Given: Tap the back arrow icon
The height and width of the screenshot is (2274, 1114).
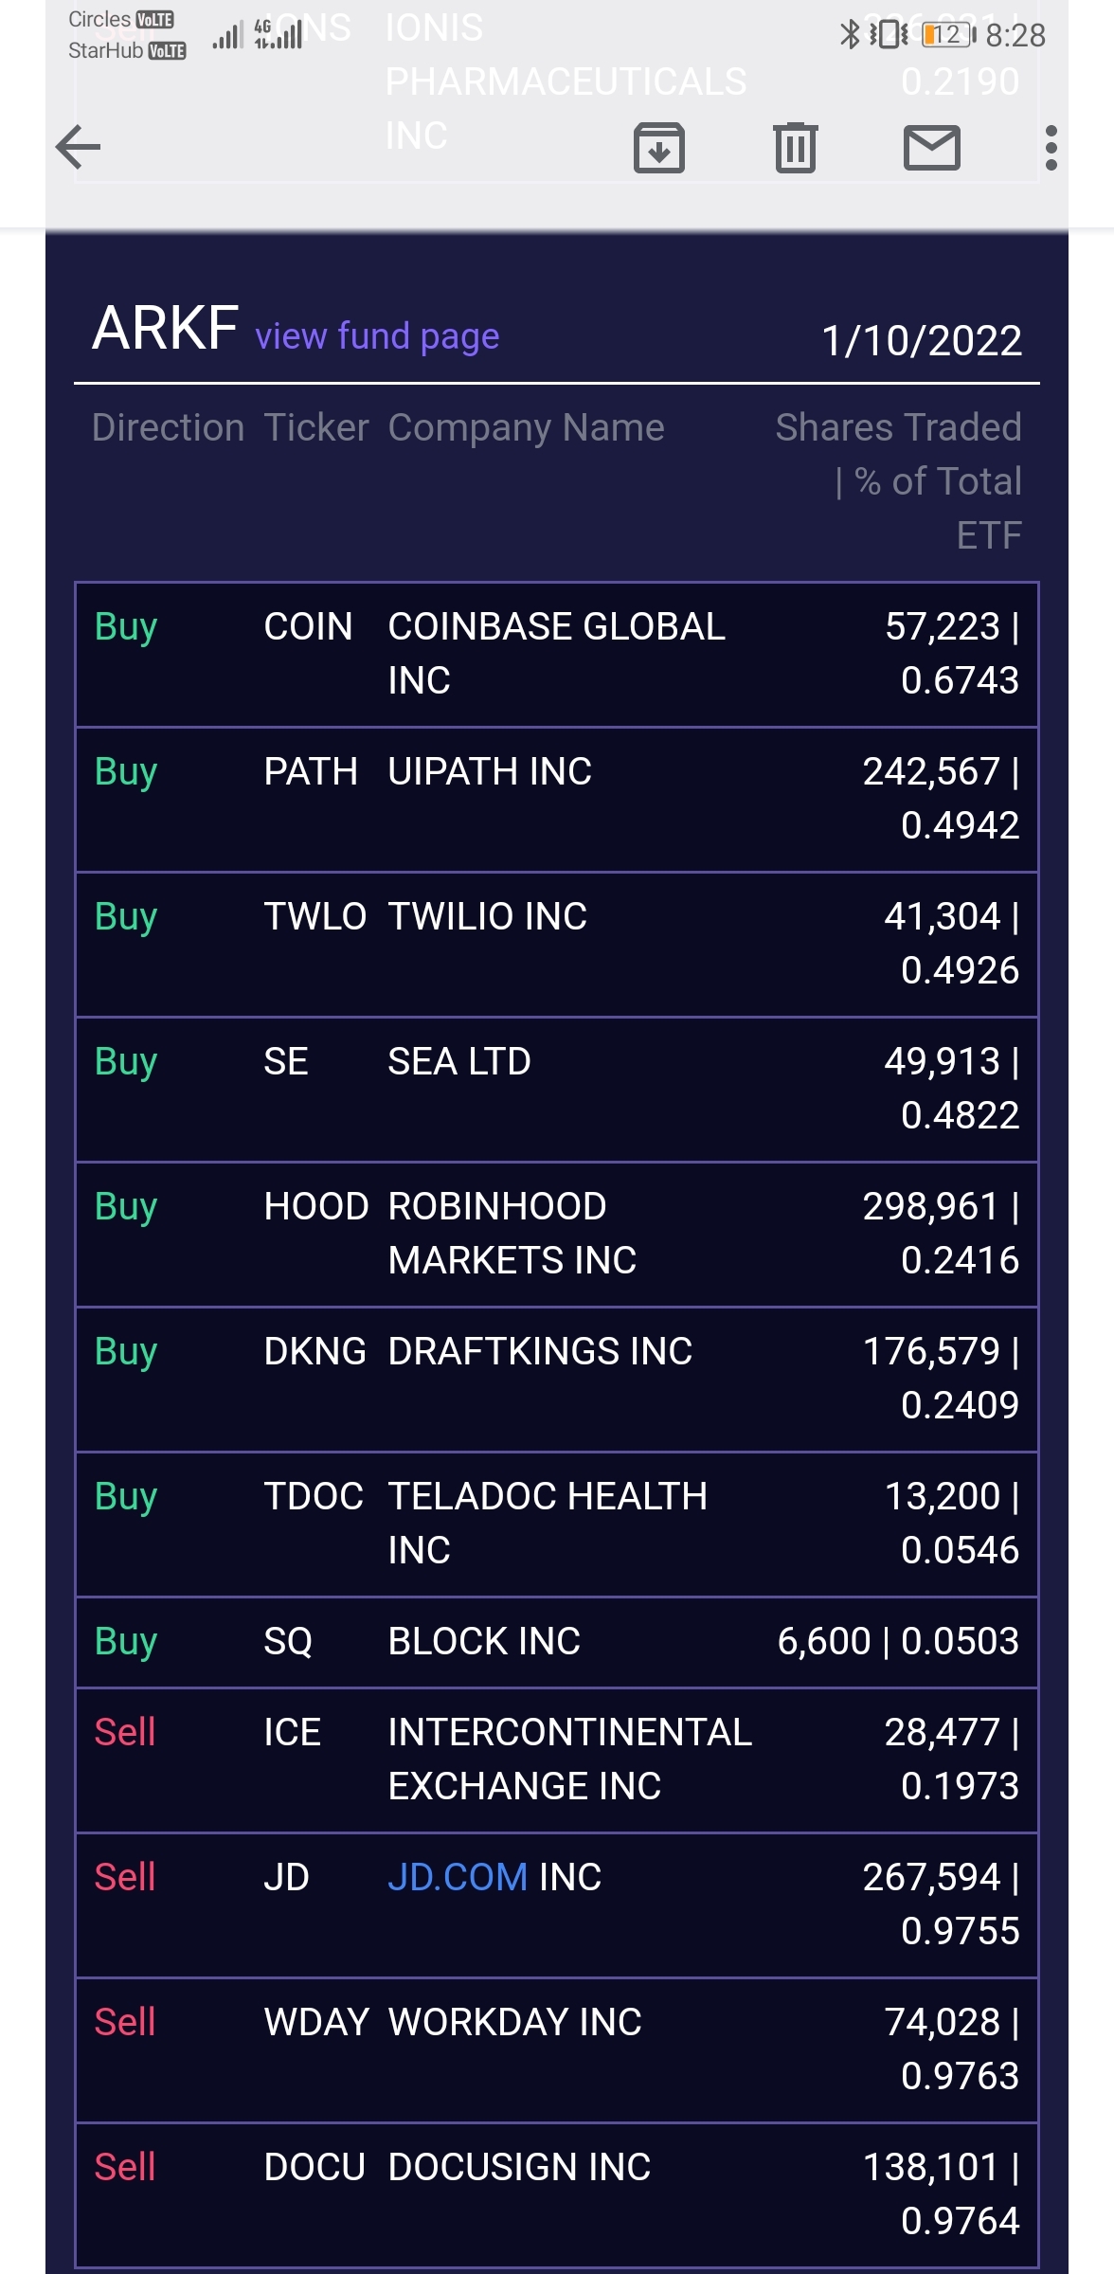Looking at the screenshot, I should pos(79,147).
